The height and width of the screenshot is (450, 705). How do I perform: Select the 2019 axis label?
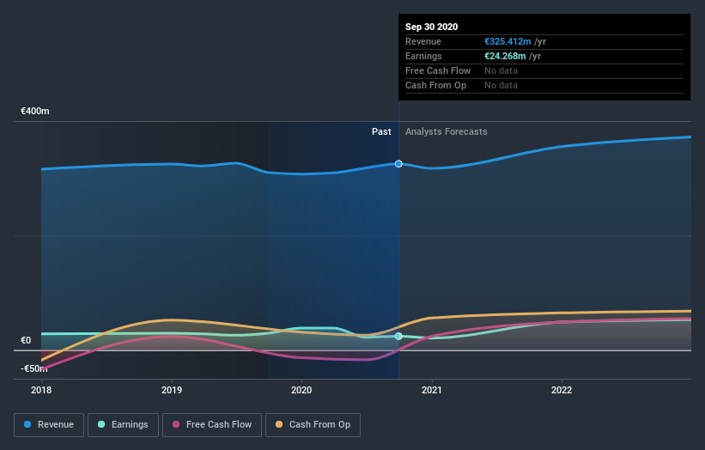point(172,390)
